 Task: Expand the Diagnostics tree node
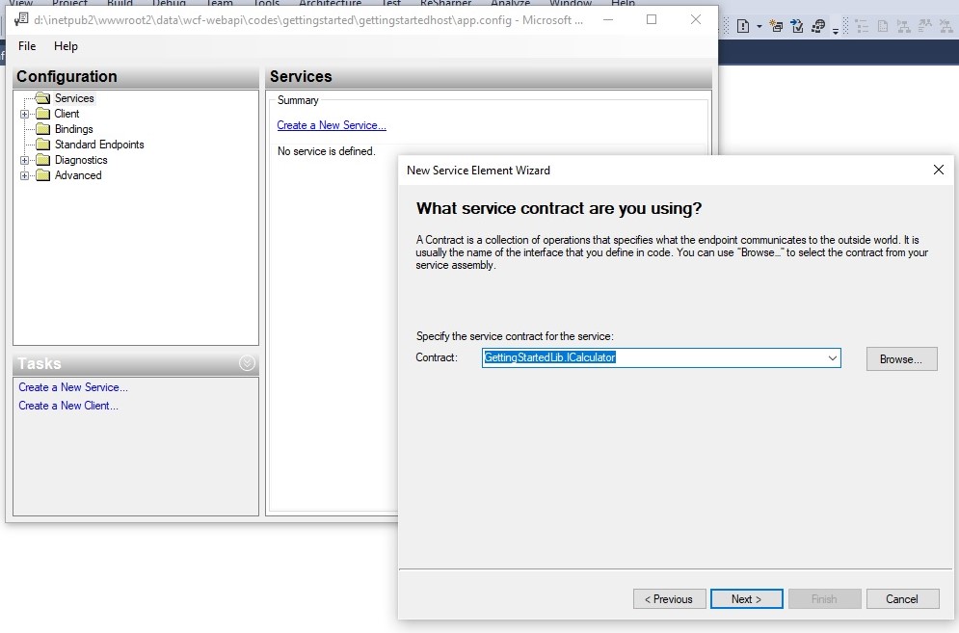click(x=24, y=160)
